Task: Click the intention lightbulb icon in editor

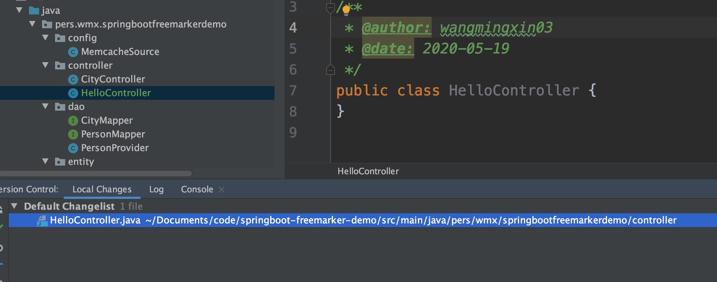Action: click(346, 10)
